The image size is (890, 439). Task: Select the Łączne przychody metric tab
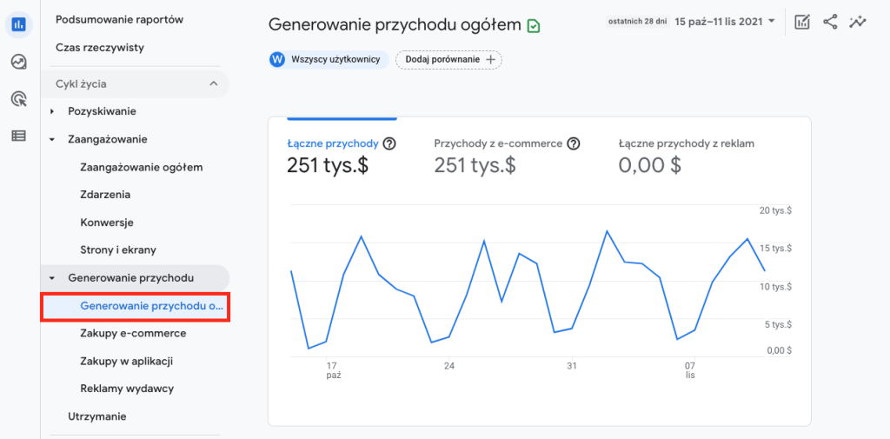click(333, 143)
